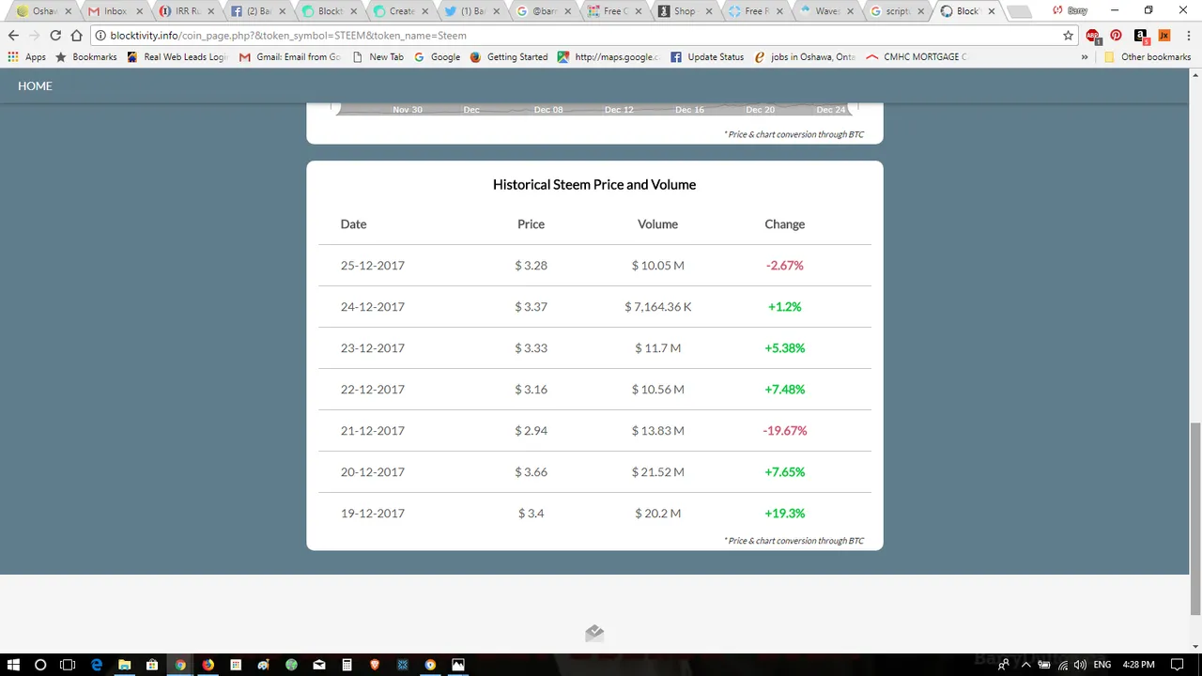This screenshot has width=1202, height=676.
Task: Open Task View
Action: click(68, 665)
